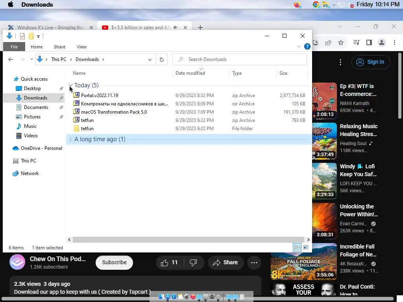The image size is (403, 302).
Task: Open Chrome profile avatar icon
Action: 382,42
